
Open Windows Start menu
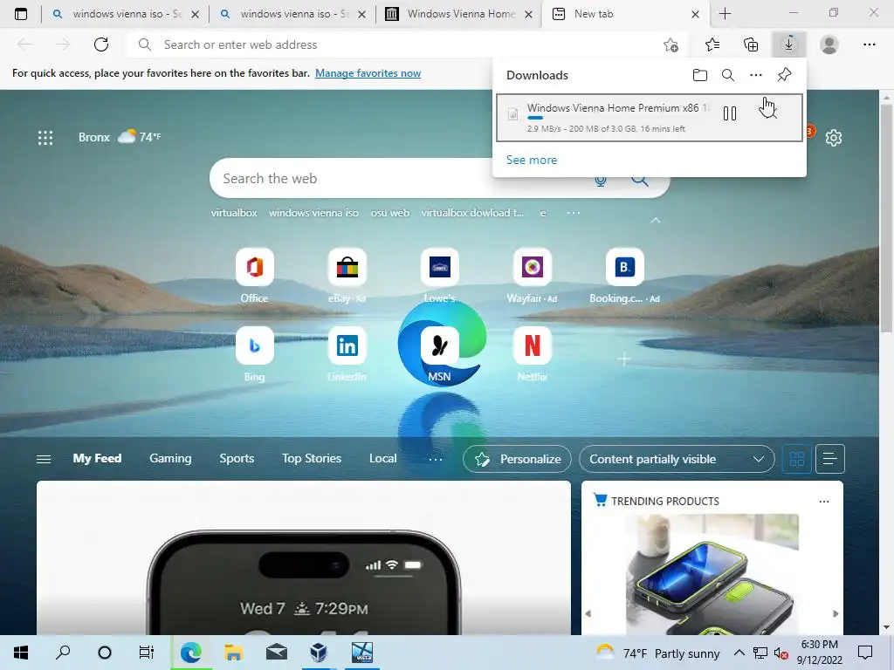coord(21,653)
